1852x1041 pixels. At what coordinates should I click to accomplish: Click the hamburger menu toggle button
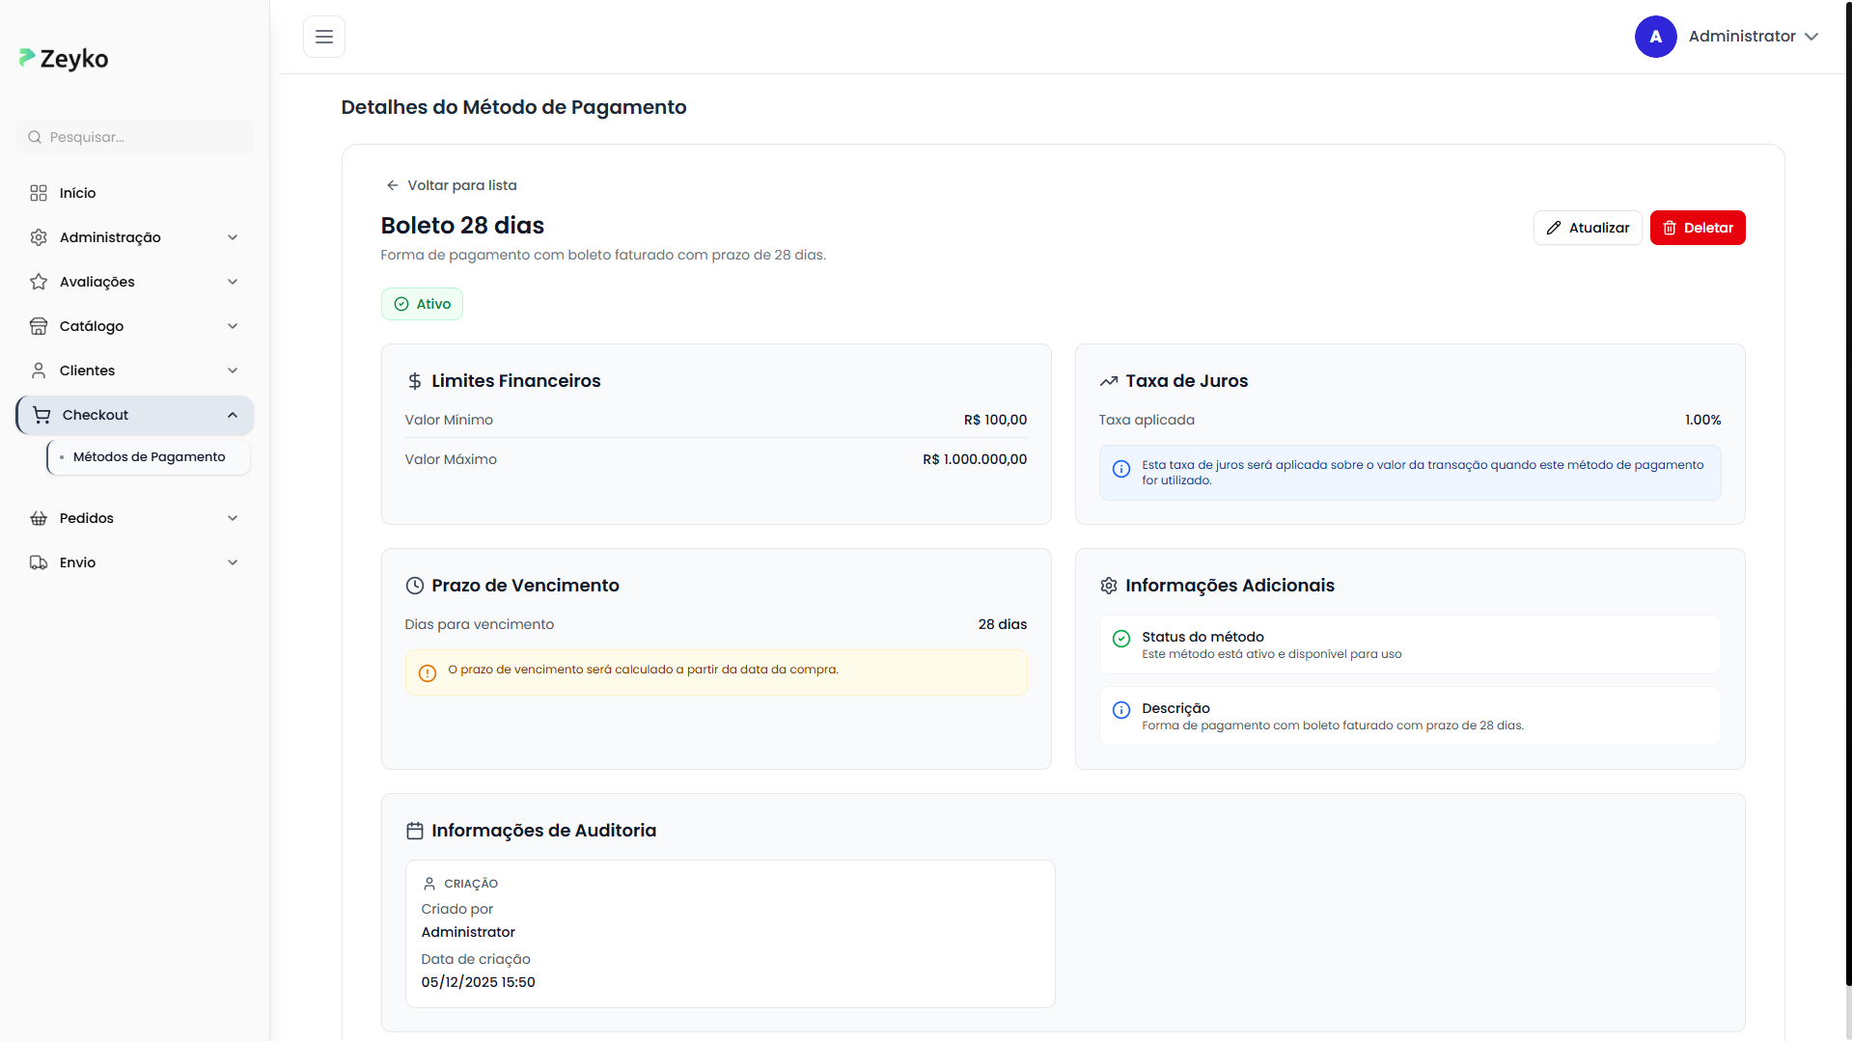(x=324, y=37)
